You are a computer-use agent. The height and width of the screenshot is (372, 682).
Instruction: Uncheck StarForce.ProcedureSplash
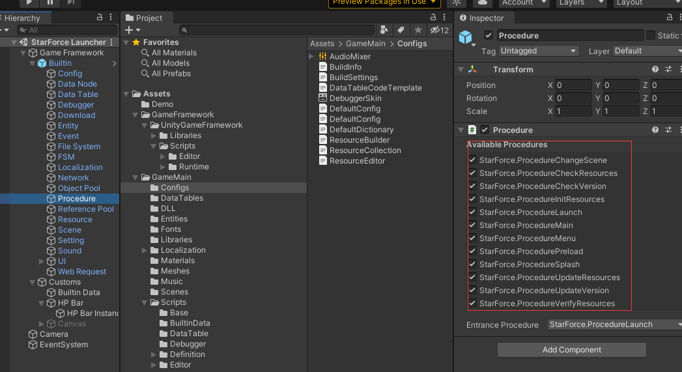click(472, 264)
